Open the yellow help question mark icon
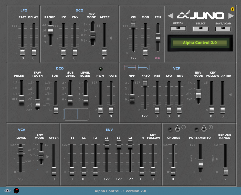 (x=233, y=9)
